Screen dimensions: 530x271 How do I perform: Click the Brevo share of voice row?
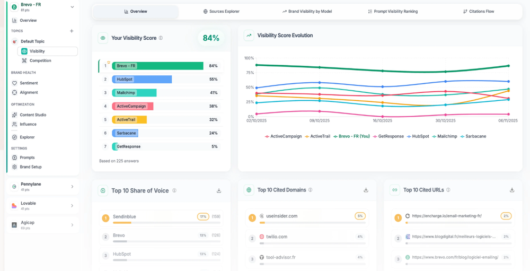tap(161, 237)
